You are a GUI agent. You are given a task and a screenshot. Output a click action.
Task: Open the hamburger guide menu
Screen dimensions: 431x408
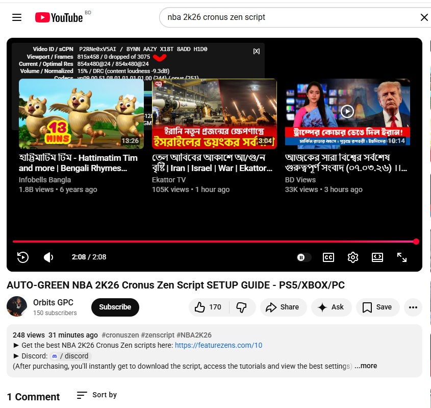pos(17,17)
